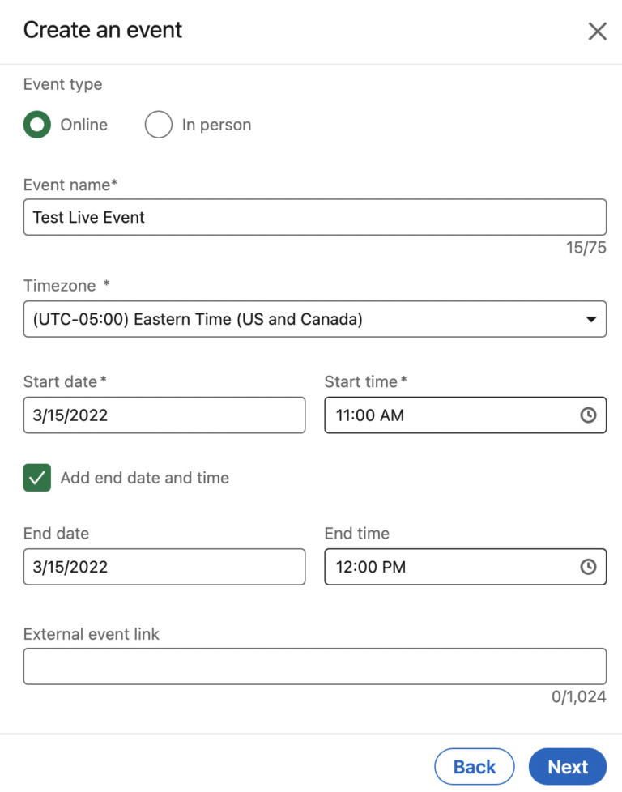The height and width of the screenshot is (792, 622).
Task: Go back with the Back button
Action: click(474, 767)
